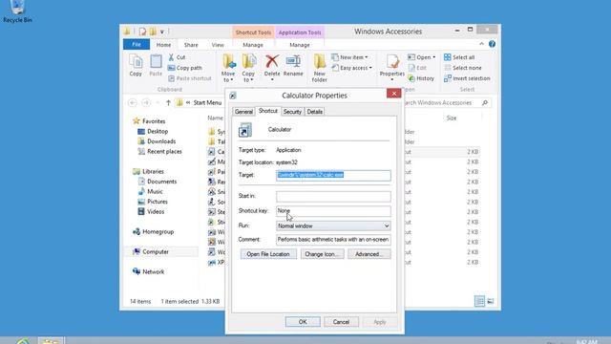
Task: Open Manage tab under Application Tools
Action: point(300,45)
